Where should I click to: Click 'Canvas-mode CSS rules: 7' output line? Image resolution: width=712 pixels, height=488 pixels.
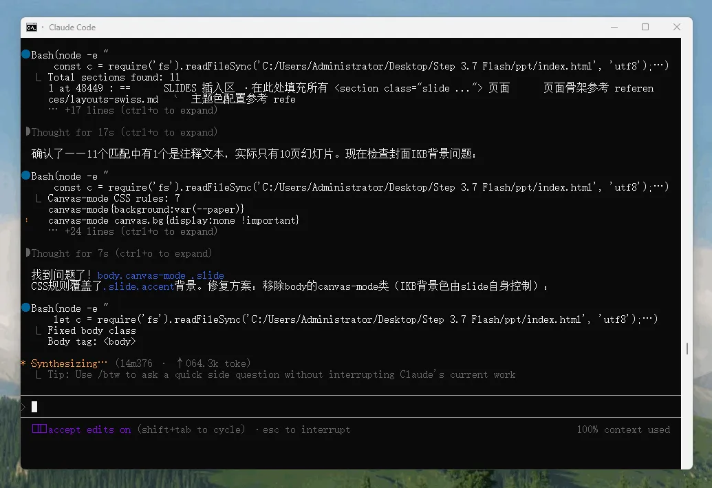[x=114, y=198]
